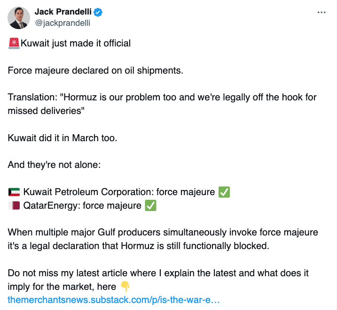Open Jack Prandelli's profile picture
This screenshot has height=310, width=337.
coord(19,18)
